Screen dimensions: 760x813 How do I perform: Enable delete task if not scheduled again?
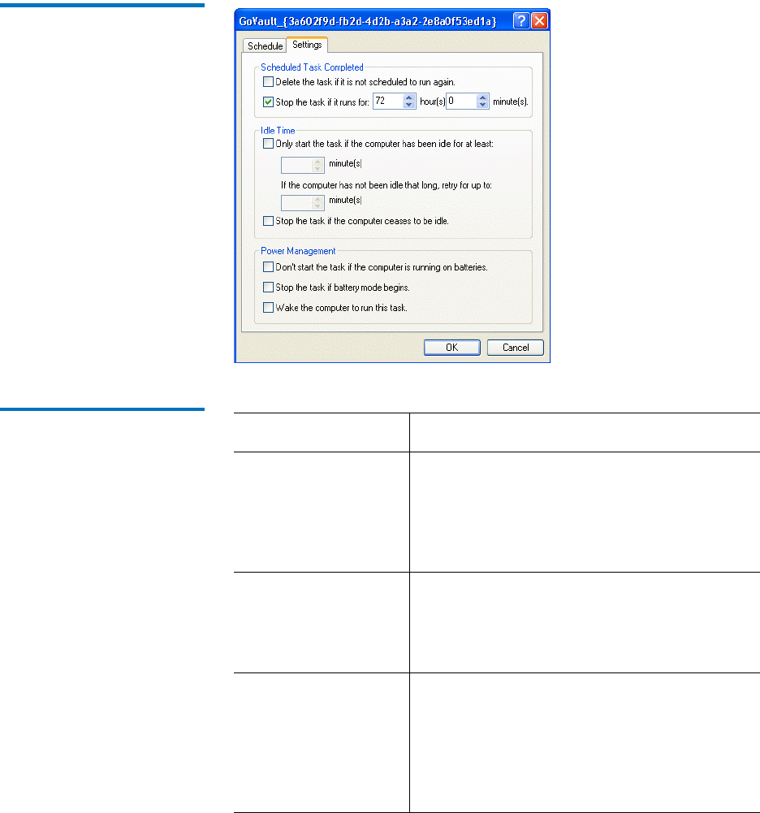[269, 82]
